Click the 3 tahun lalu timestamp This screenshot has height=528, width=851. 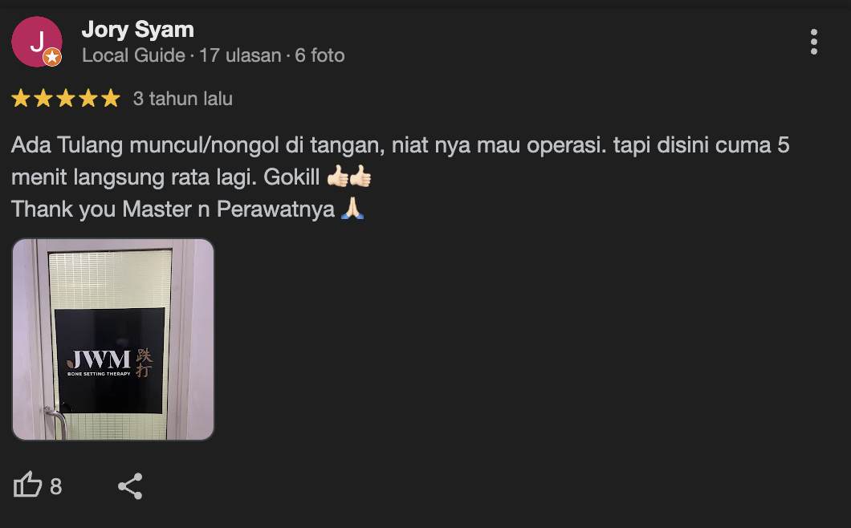pyautogui.click(x=183, y=99)
